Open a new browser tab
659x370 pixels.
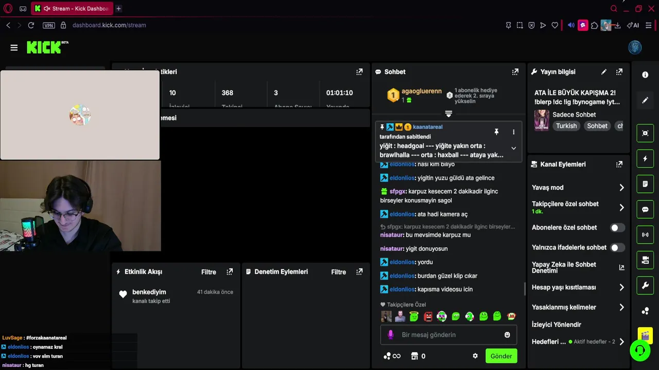pyautogui.click(x=118, y=9)
